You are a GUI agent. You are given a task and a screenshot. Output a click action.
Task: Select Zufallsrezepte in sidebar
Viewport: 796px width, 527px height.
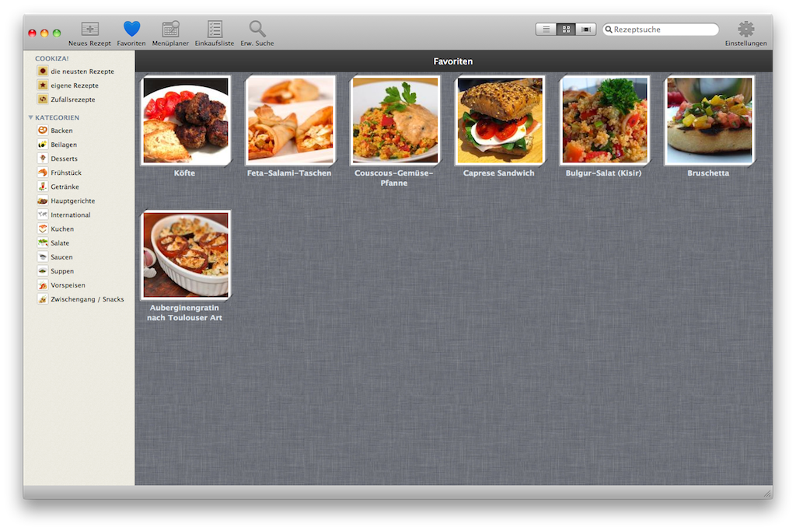pyautogui.click(x=72, y=99)
